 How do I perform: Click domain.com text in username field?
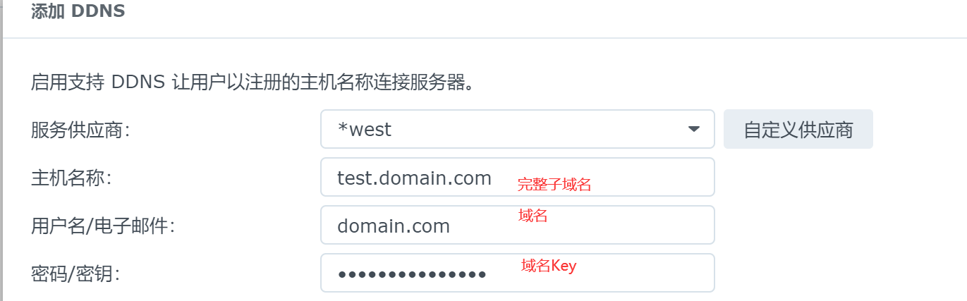(x=393, y=226)
